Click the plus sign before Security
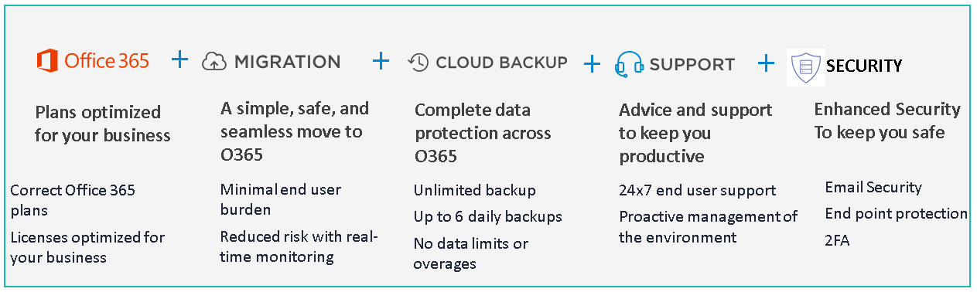The width and height of the screenshot is (977, 292). (766, 63)
